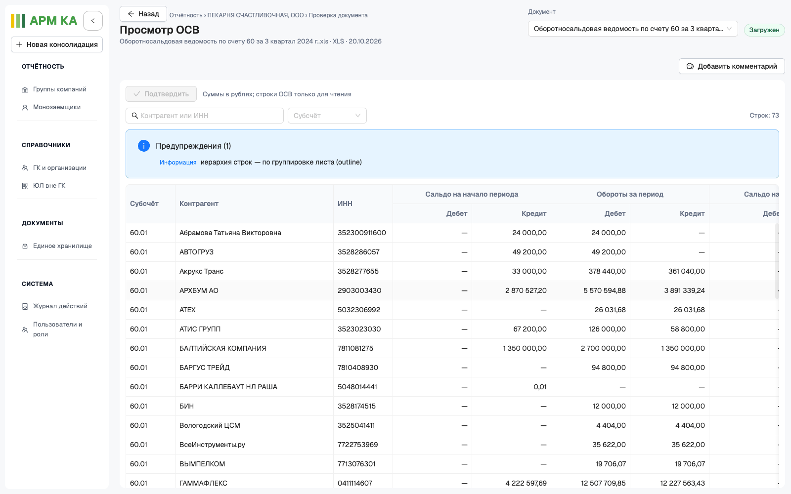Screen dimensions: 791x494
Task: Expand the Субсчёт filter dropdown
Action: tap(327, 116)
